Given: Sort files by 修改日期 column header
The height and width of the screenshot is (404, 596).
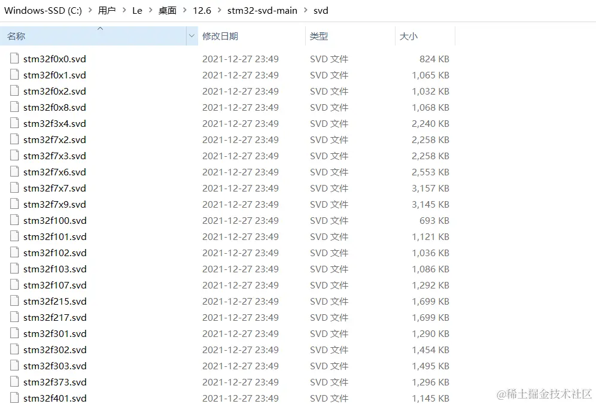Looking at the screenshot, I should click(252, 36).
